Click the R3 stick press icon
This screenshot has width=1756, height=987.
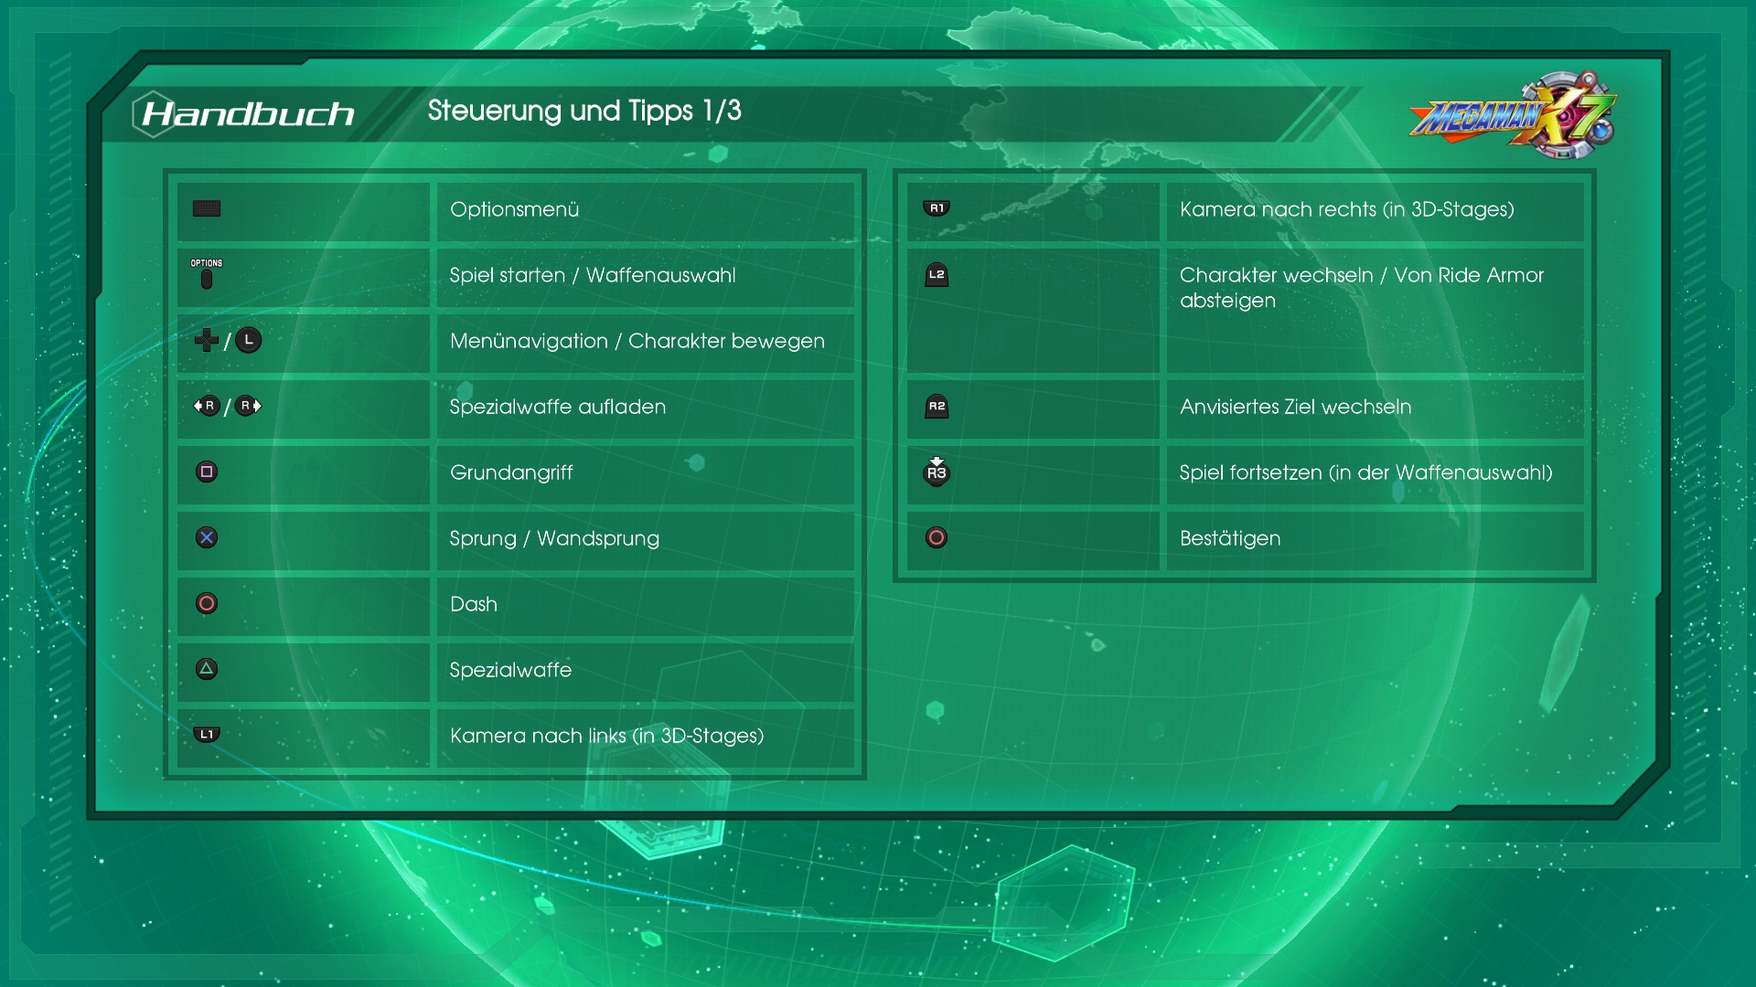tap(937, 472)
